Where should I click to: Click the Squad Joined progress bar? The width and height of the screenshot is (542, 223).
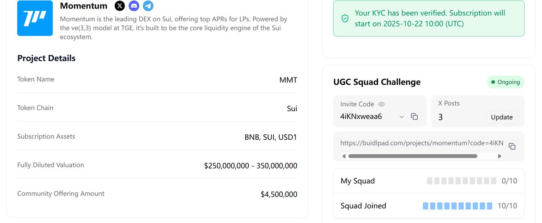(458, 206)
